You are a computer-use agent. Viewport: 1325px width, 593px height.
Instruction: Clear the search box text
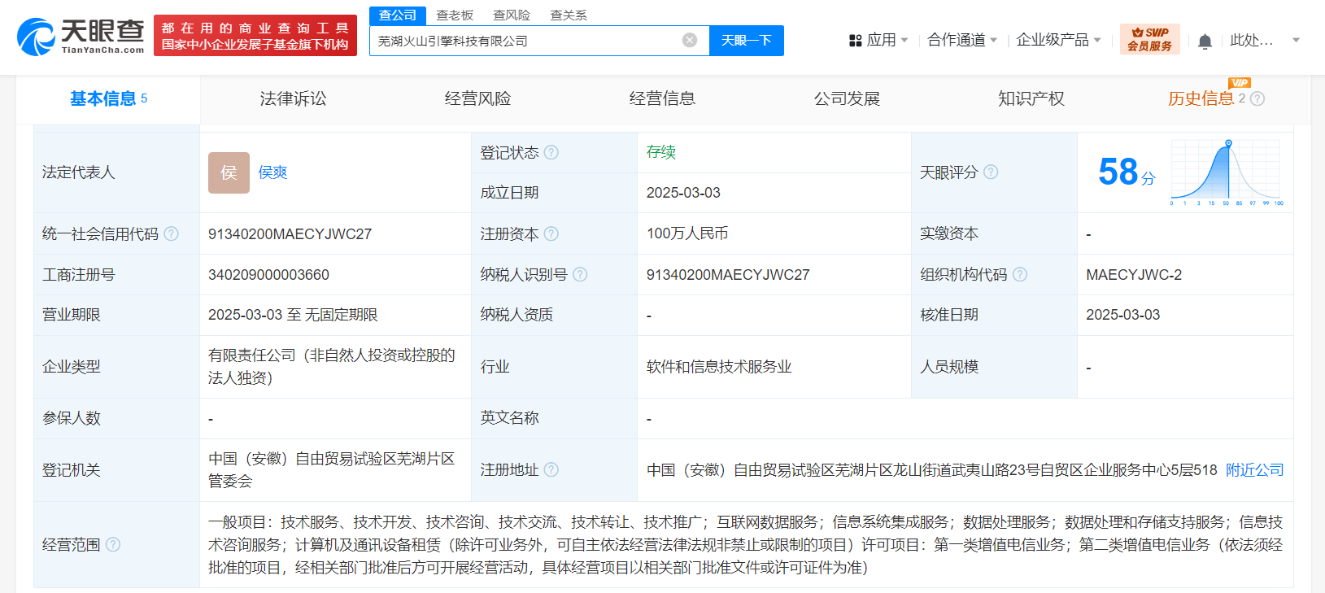point(689,41)
